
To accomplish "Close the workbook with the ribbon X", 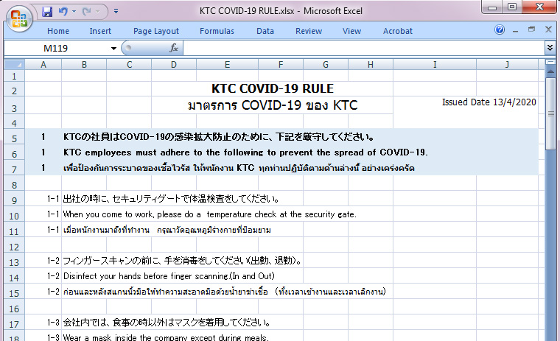I will click(x=548, y=29).
